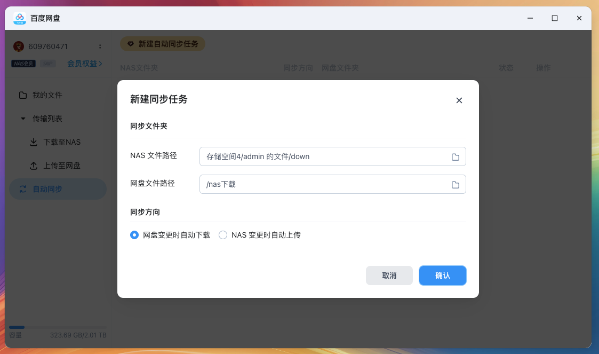
Task: Click the 同步方向 section heading in dialog
Action: pos(145,212)
